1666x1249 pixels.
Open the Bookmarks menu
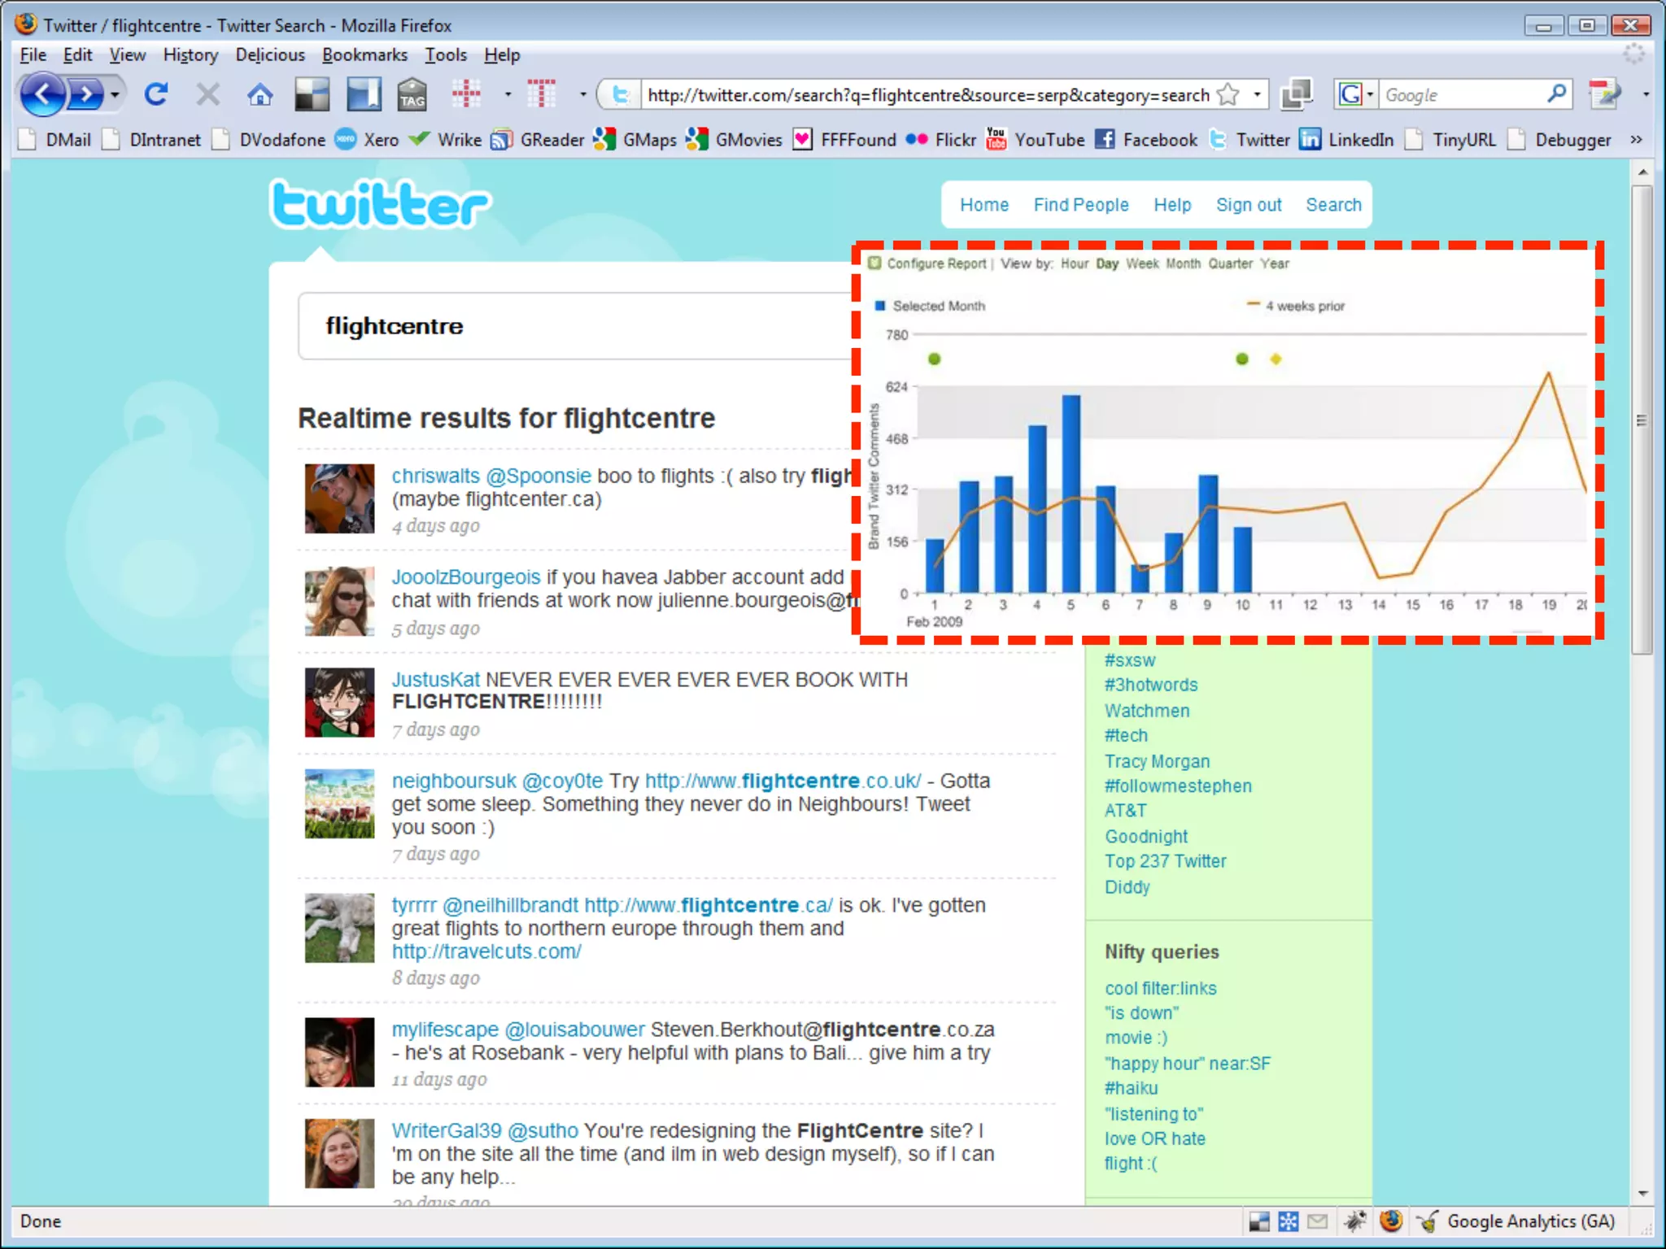tap(364, 55)
